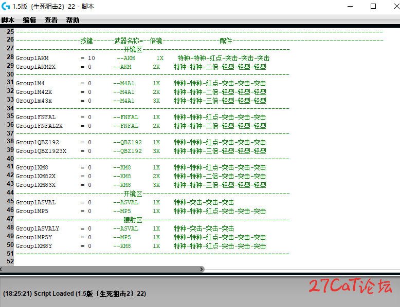Image resolution: width=400 pixels, height=307 pixels.
Task: Click the 2X scope text on line 42
Action: coord(156,176)
